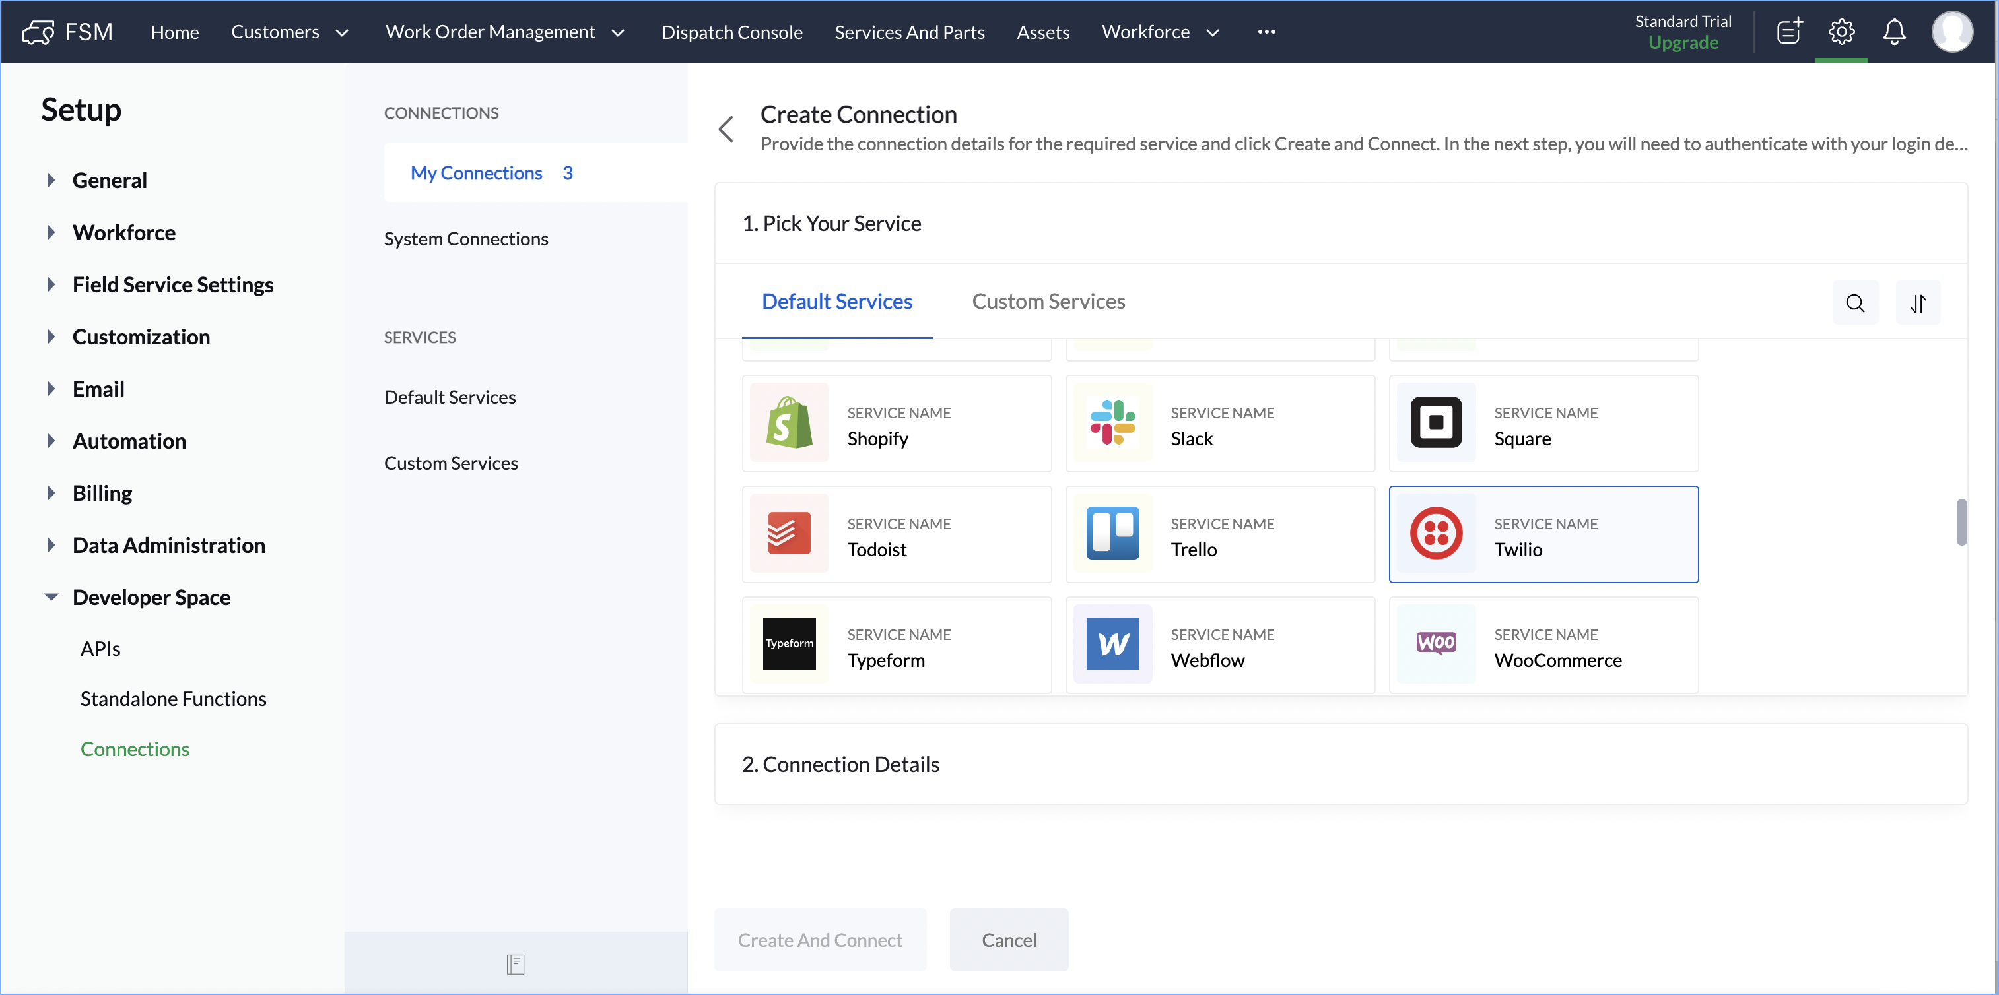This screenshot has width=1999, height=995.
Task: Pick the Trello service card
Action: click(x=1219, y=534)
